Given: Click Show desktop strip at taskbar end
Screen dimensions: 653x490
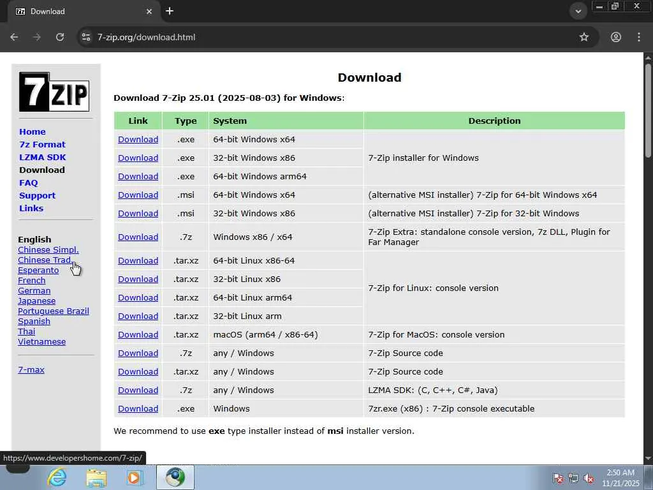Looking at the screenshot, I should coord(649,477).
